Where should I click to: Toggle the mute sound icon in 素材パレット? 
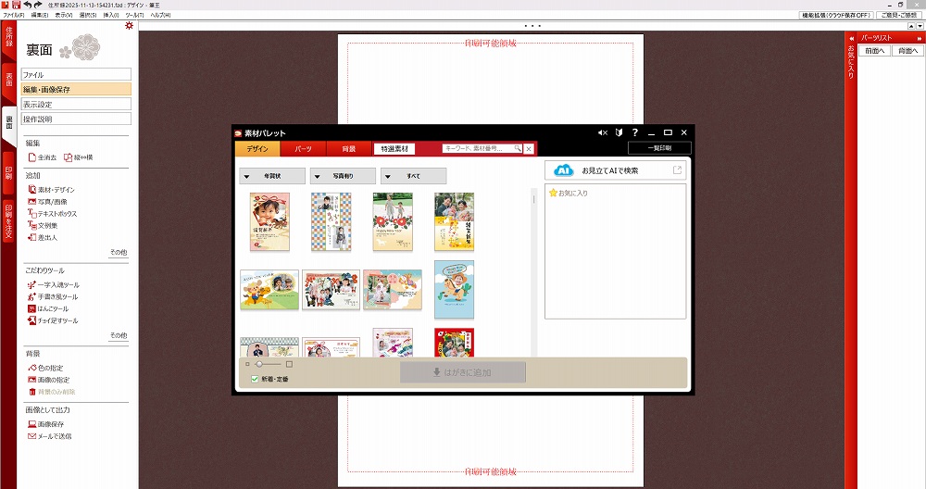click(603, 133)
